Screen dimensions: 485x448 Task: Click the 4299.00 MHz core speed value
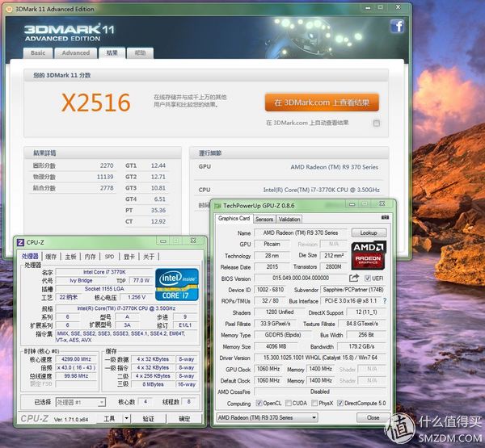coord(76,359)
